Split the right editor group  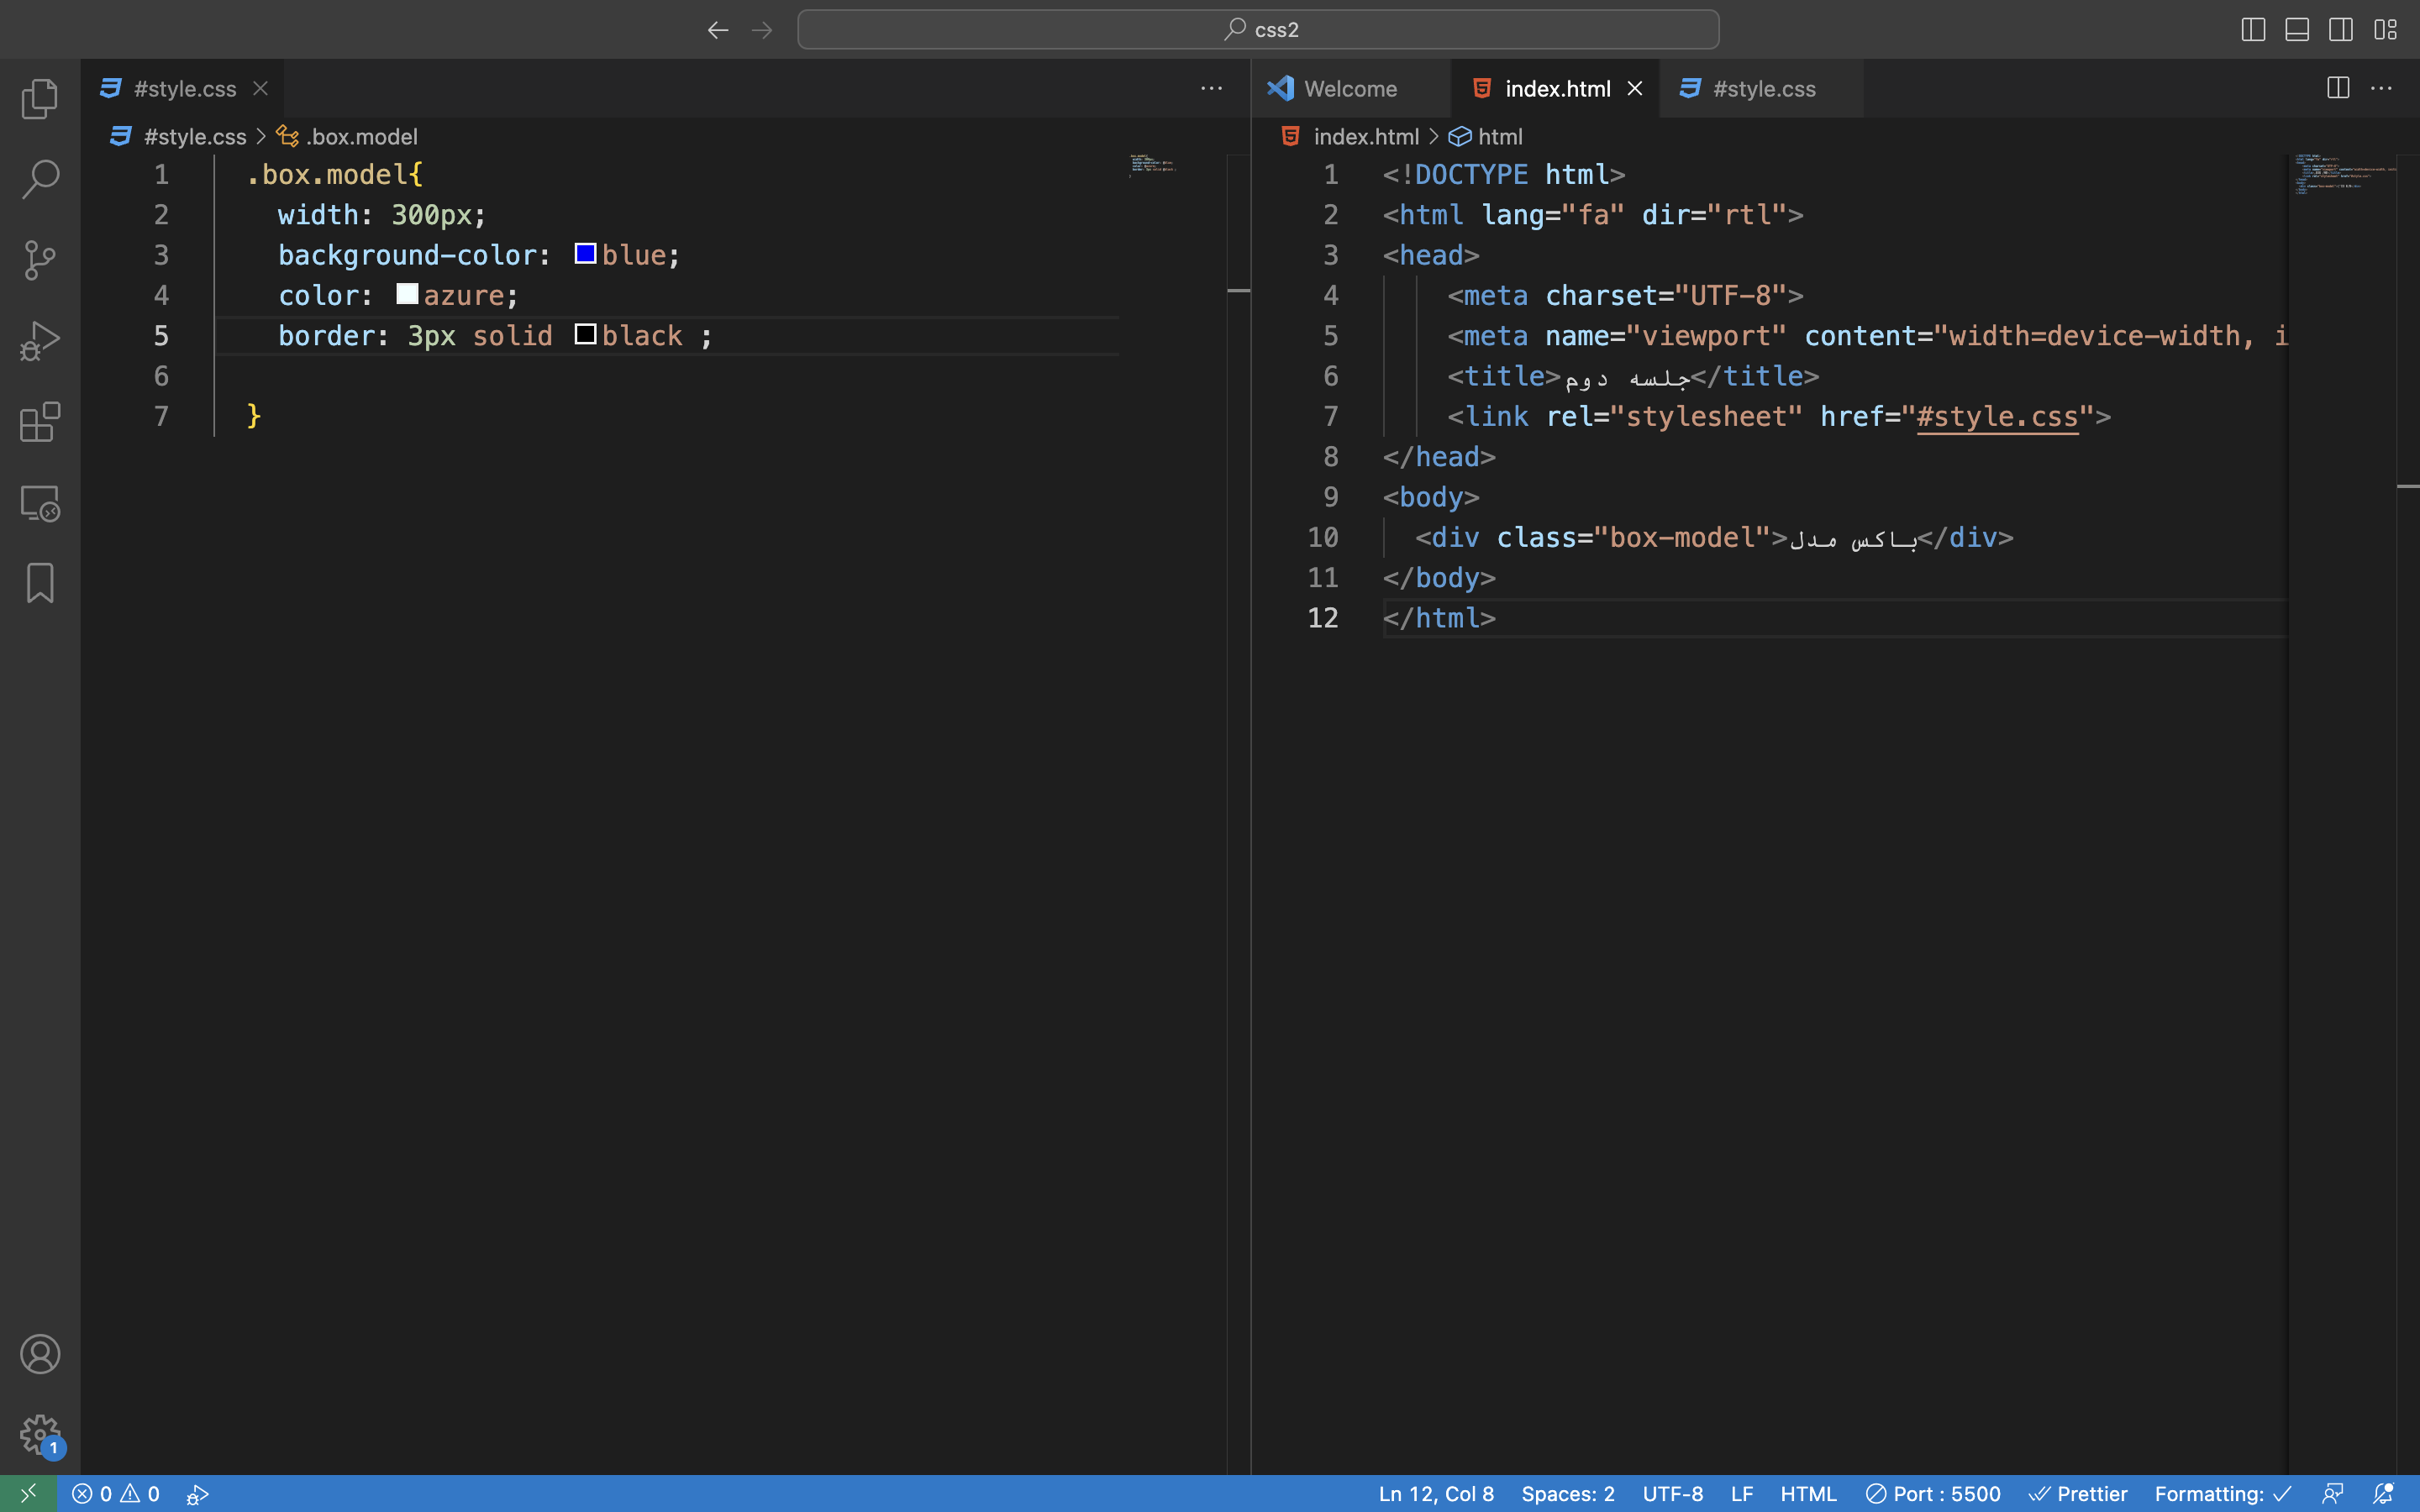[2338, 88]
